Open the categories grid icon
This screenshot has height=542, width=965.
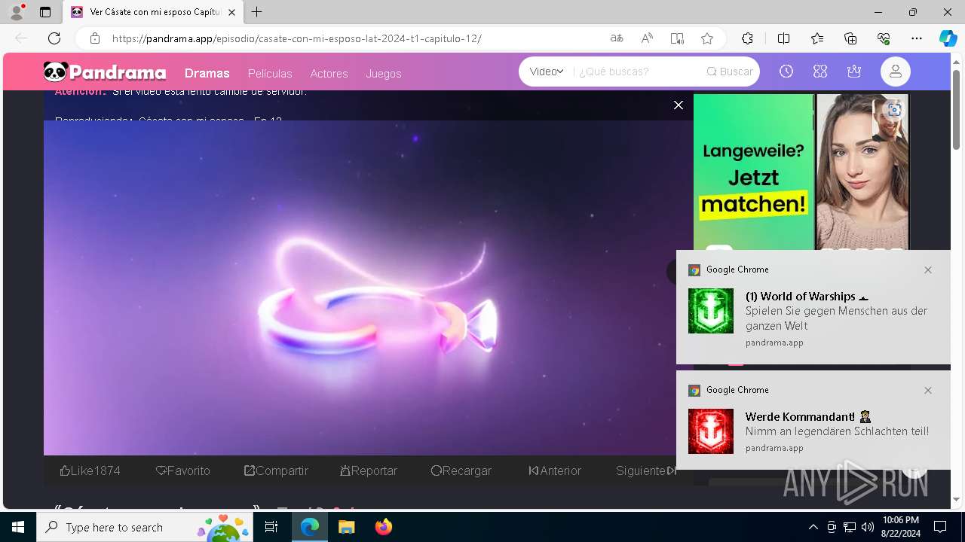pyautogui.click(x=820, y=72)
